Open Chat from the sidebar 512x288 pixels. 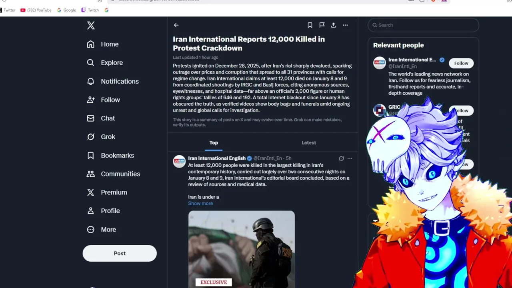click(101, 118)
